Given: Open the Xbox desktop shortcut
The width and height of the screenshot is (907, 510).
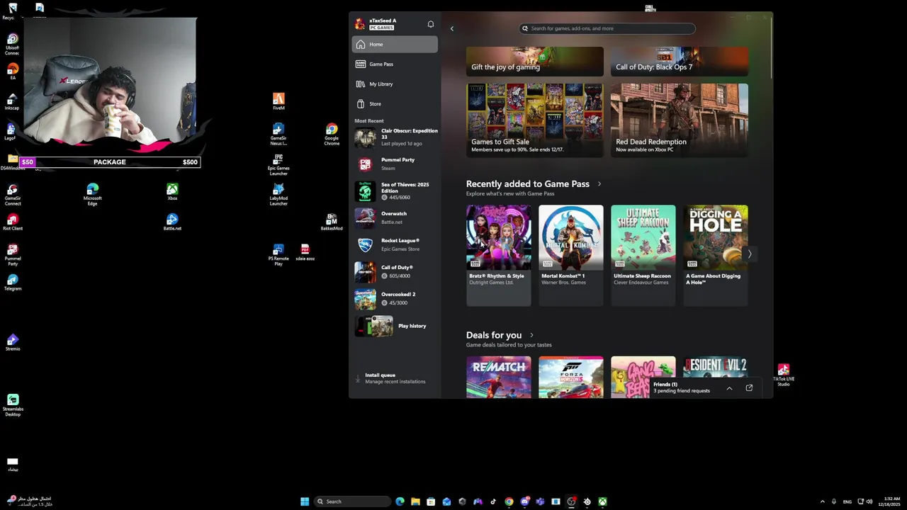Looking at the screenshot, I should tap(172, 192).
